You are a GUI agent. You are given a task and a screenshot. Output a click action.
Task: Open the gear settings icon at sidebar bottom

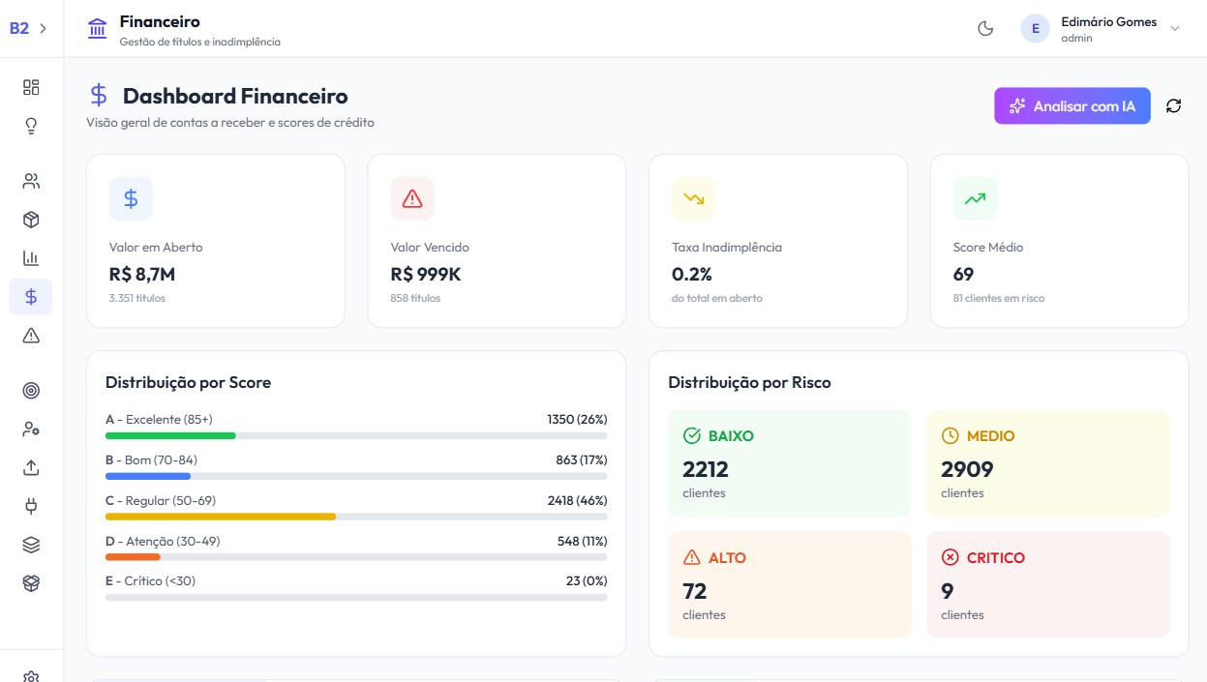click(x=31, y=676)
